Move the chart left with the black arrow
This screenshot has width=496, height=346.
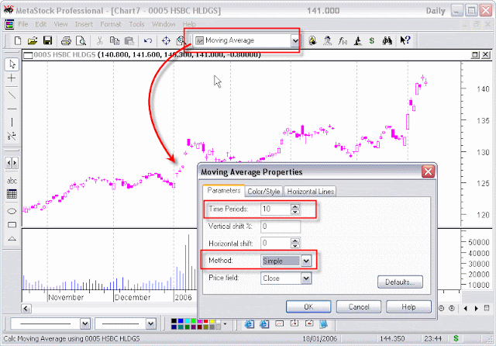pos(465,308)
